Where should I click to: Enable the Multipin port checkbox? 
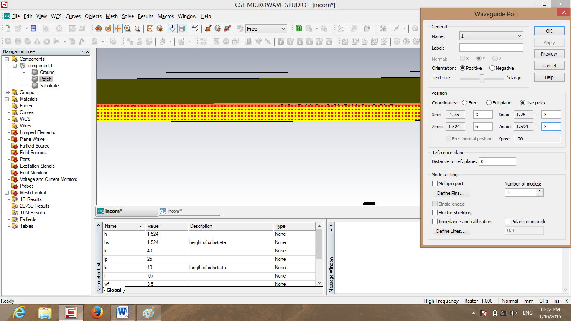click(x=435, y=183)
